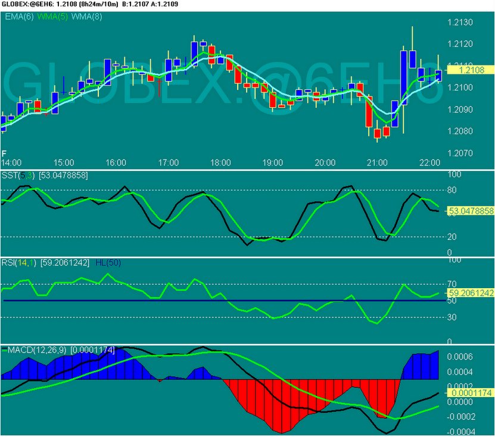Screen dimensions: 495x437
Task: Select the WMA(5) indicator label
Action: [x=52, y=17]
